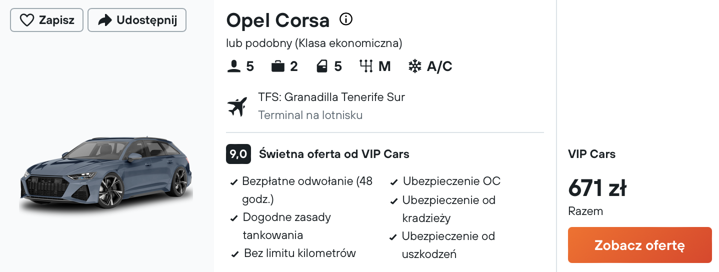Click the share arrow icon in Udostępnij
The height and width of the screenshot is (272, 719).
(104, 20)
